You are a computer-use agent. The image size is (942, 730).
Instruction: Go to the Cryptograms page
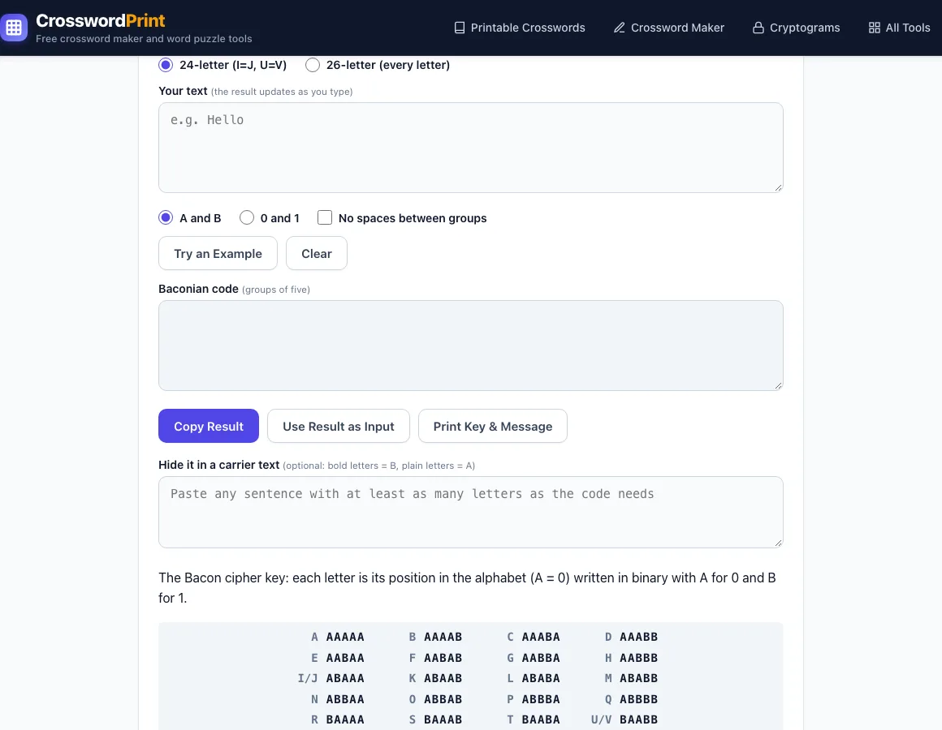797,28
